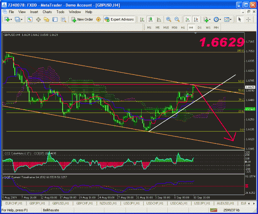Switch to the NZDUSD,H1 chart tab

click(108, 203)
